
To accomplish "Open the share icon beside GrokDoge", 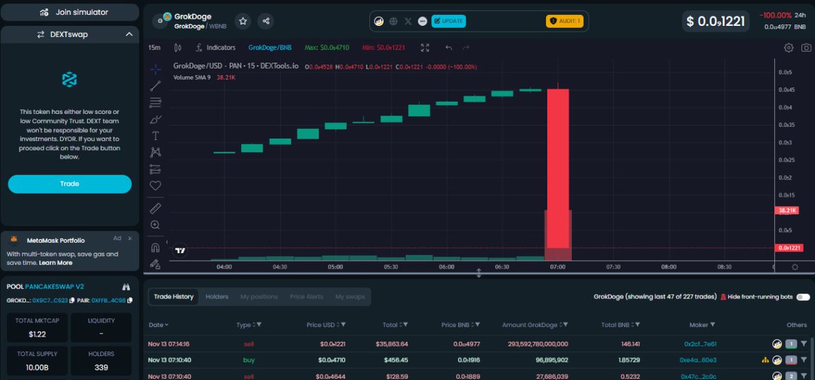I will [x=266, y=21].
